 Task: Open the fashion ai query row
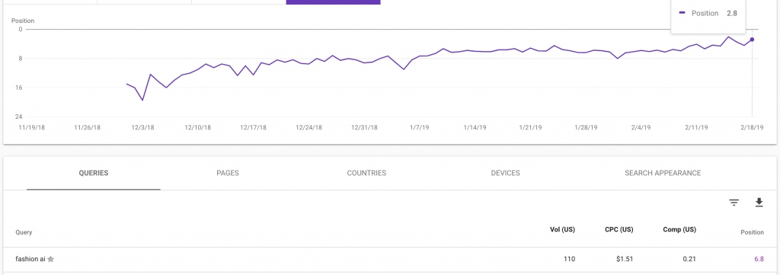click(390, 259)
